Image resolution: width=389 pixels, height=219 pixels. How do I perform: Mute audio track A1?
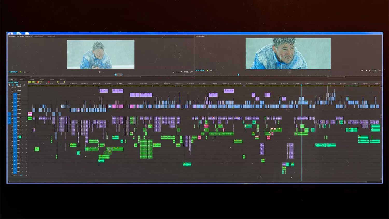point(20,118)
